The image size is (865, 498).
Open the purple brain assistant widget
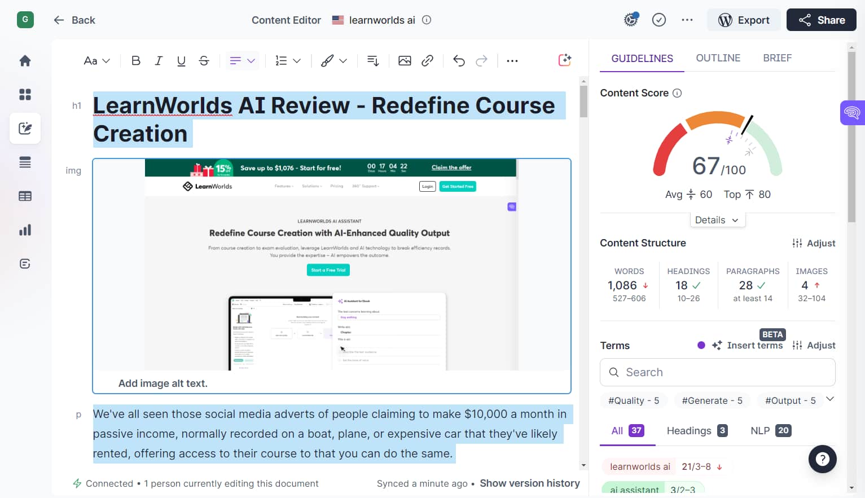tap(852, 113)
